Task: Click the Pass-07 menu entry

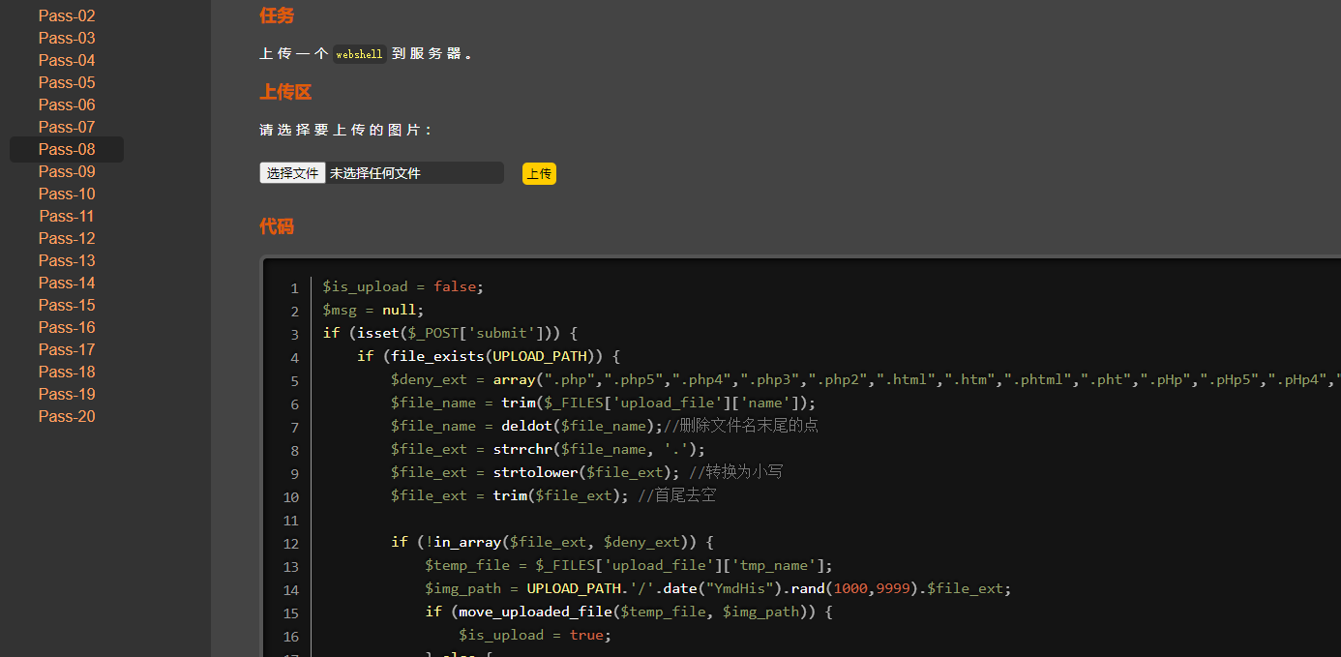Action: click(x=67, y=127)
